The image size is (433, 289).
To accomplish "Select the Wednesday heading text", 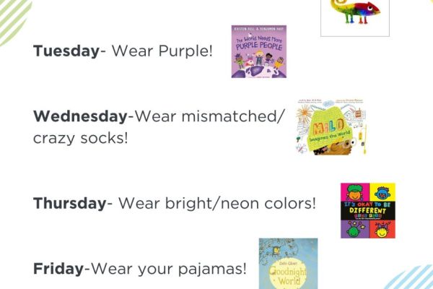I will [80, 116].
